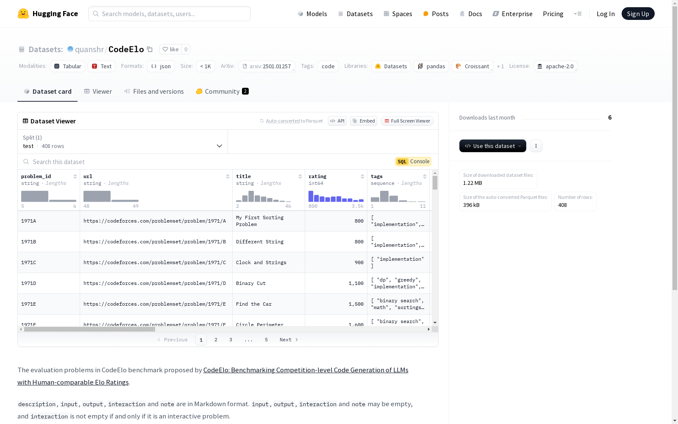The height and width of the screenshot is (424, 678).
Task: Open Enterprise in top navigation
Action: 512,14
